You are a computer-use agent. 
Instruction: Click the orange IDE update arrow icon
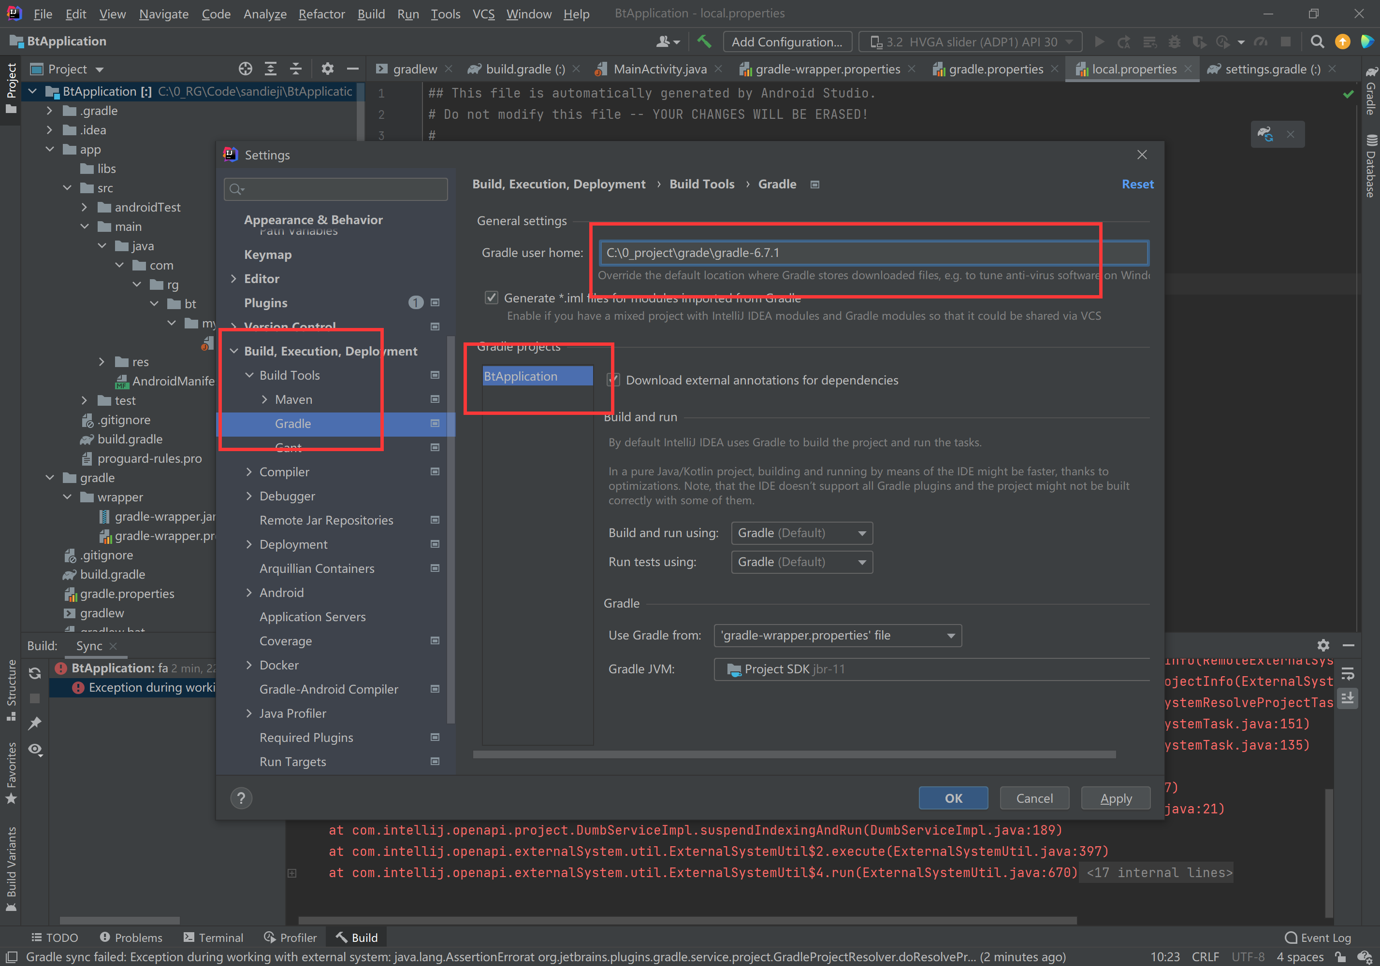1342,42
